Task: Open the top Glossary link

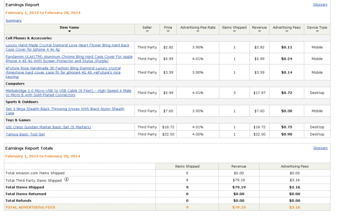Action: pyautogui.click(x=320, y=4)
